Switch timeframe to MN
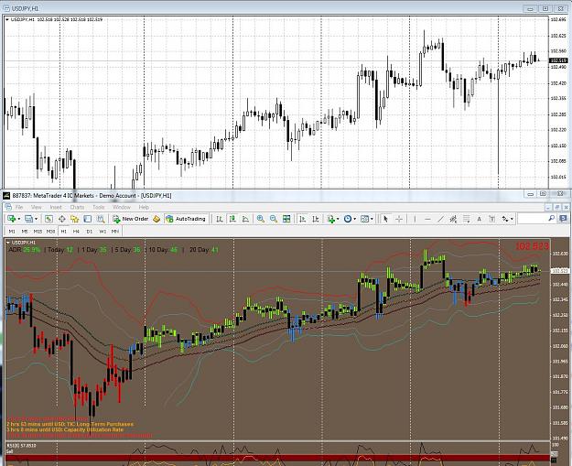Image resolution: width=572 pixels, height=466 pixels. tap(115, 232)
